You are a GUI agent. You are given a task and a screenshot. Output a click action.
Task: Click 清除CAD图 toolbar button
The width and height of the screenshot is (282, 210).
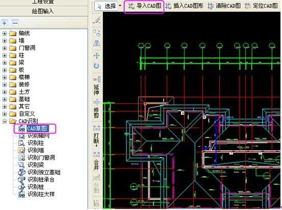[x=224, y=6]
